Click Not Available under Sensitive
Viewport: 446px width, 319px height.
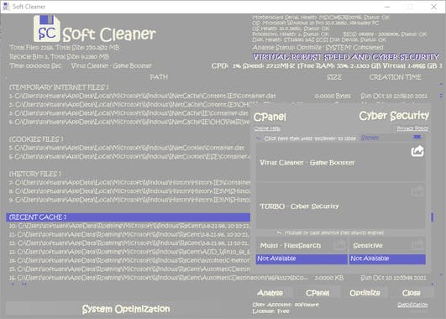[387, 259]
